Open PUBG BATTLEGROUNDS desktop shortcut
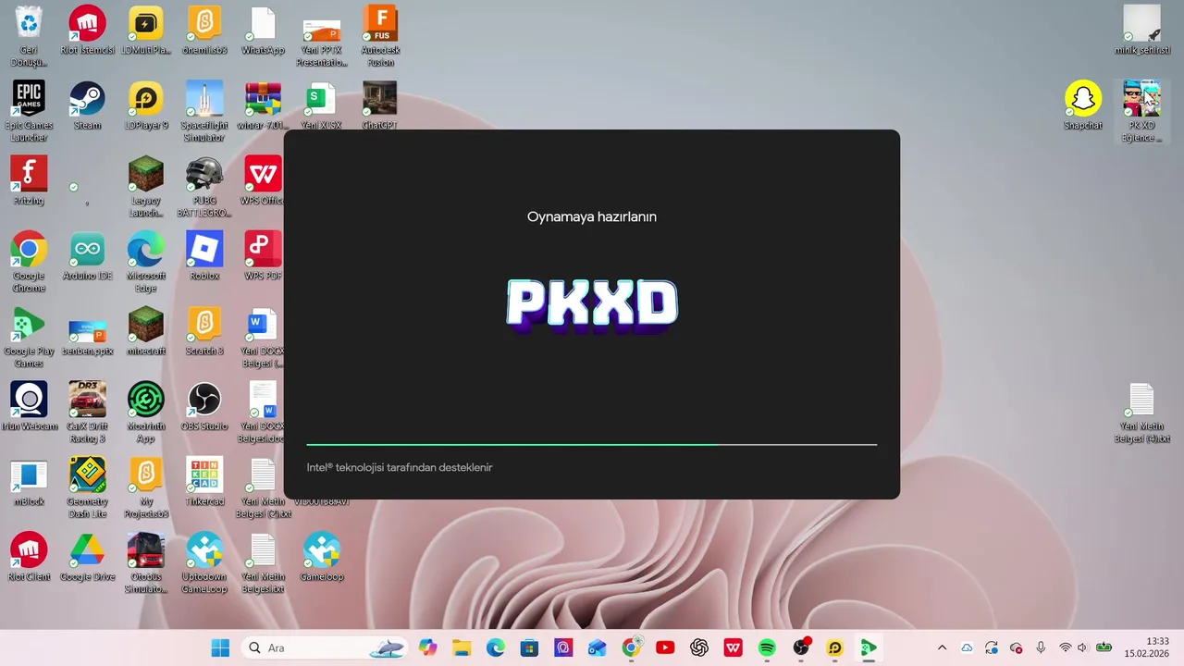 click(x=204, y=186)
